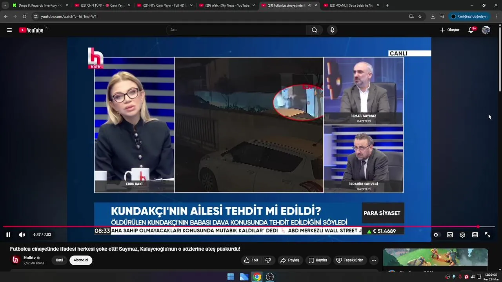
Task: Go forward to the next page
Action: (x=15, y=16)
